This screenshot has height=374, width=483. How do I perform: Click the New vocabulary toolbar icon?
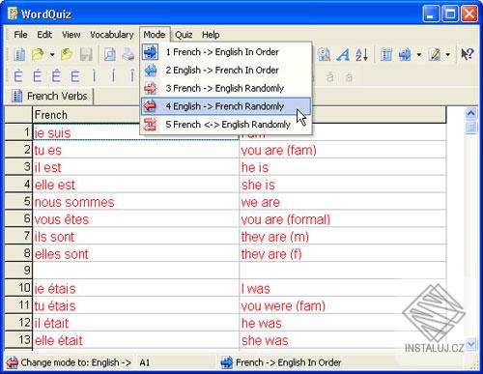click(19, 54)
